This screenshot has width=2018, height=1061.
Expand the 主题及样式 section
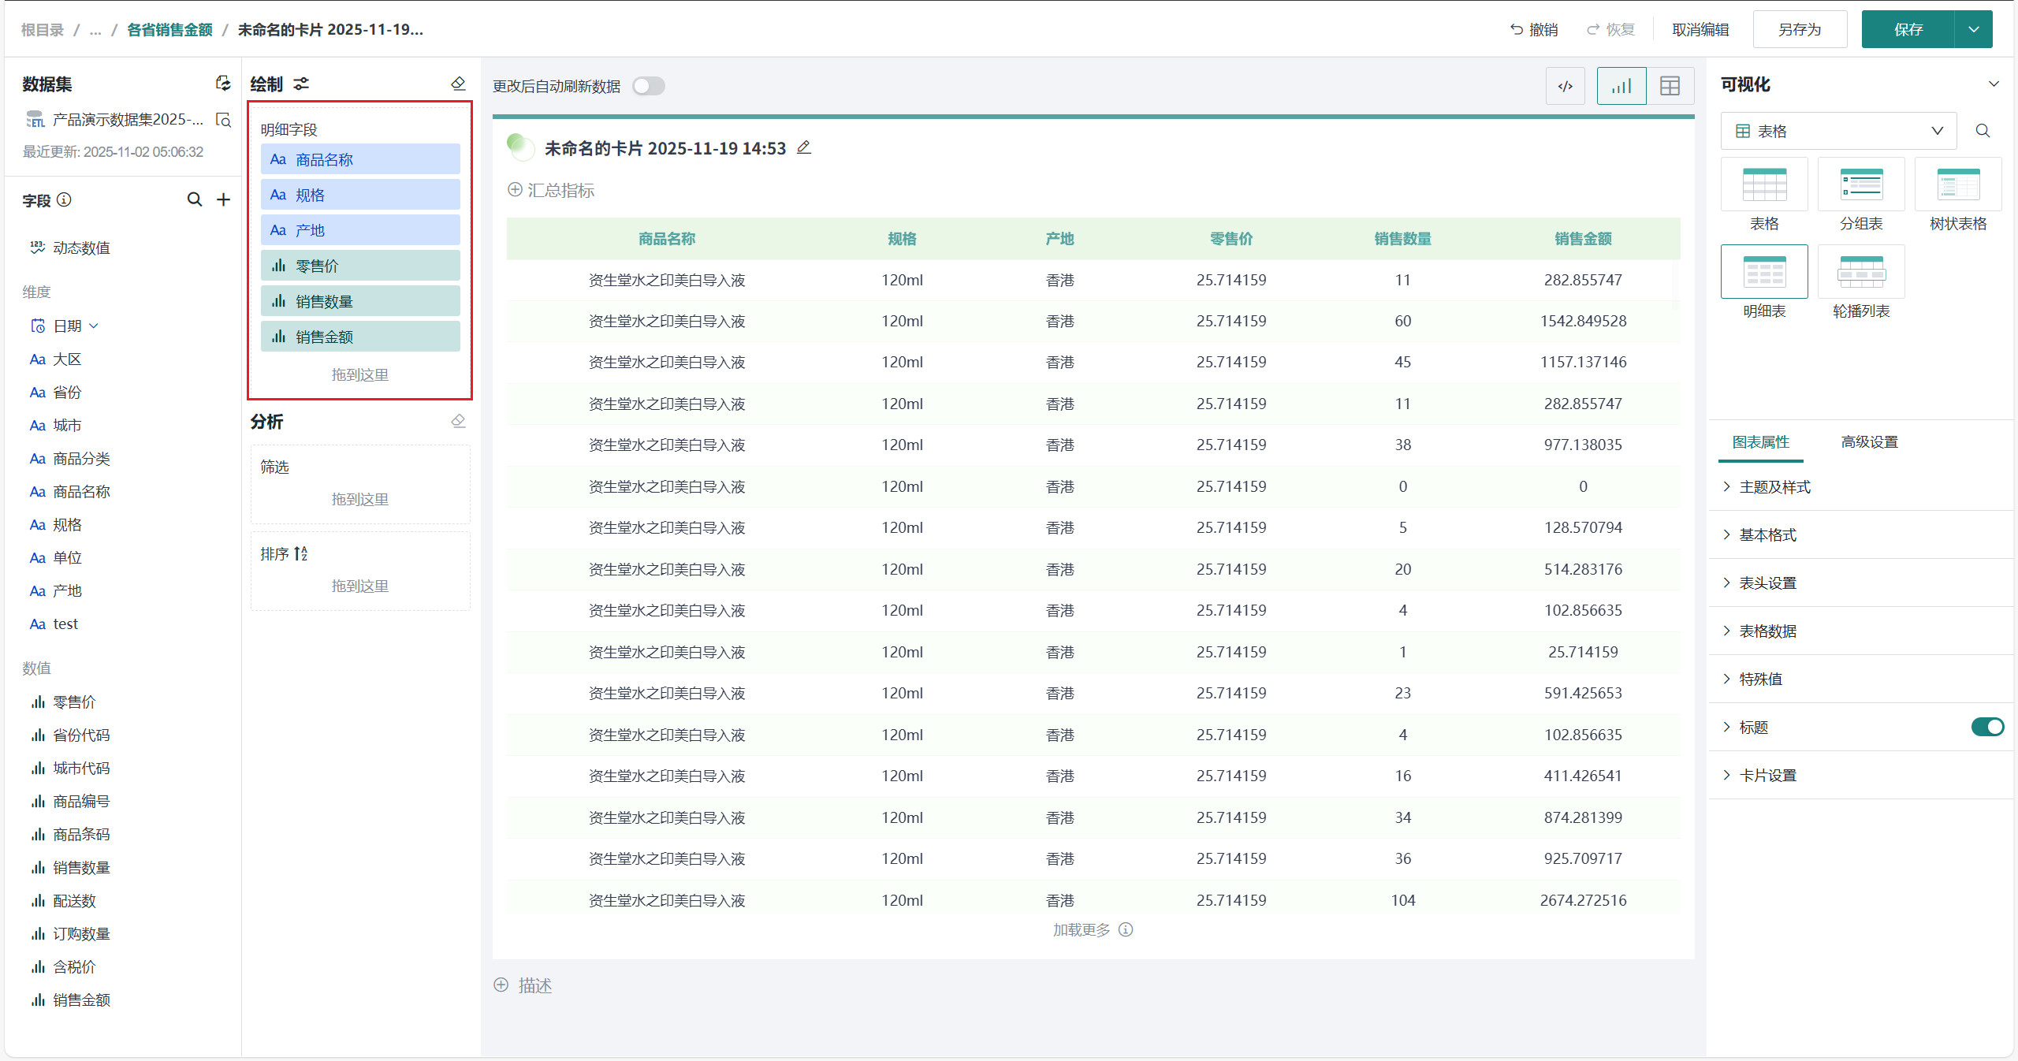(x=1774, y=487)
